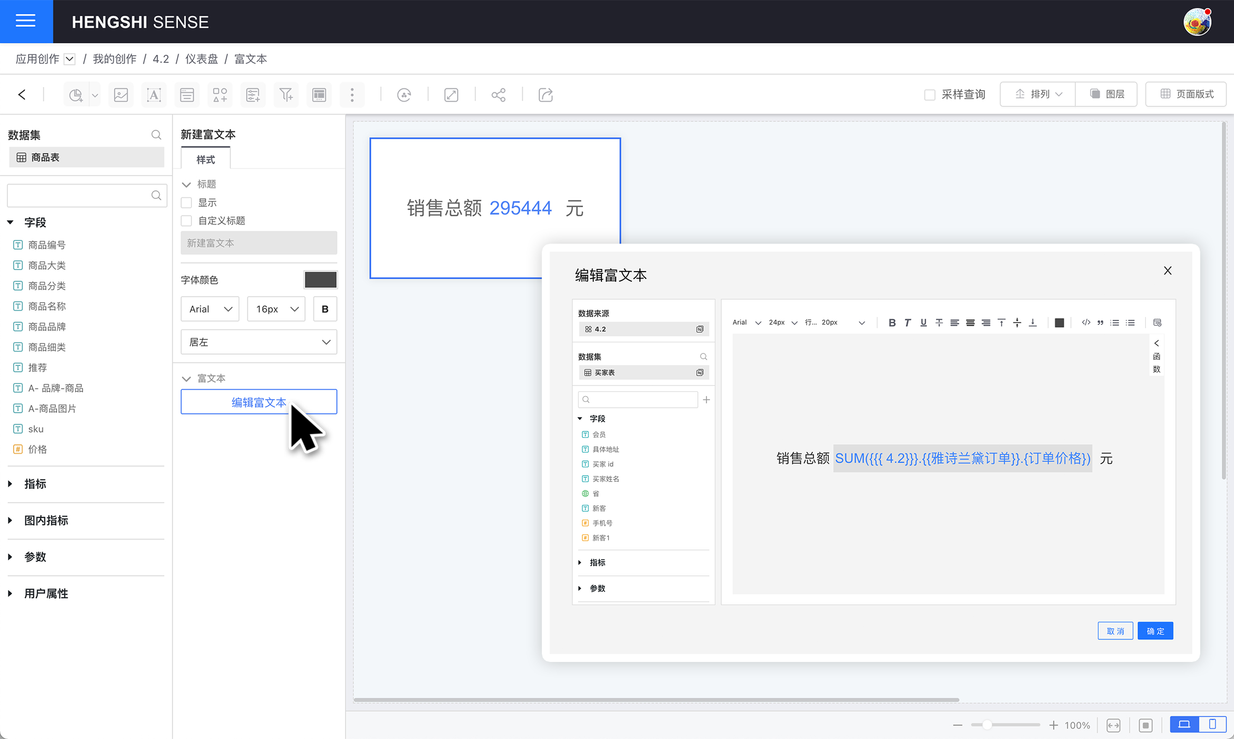Click the zoom slider handle
Viewport: 1234px width, 739px height.
pyautogui.click(x=987, y=725)
